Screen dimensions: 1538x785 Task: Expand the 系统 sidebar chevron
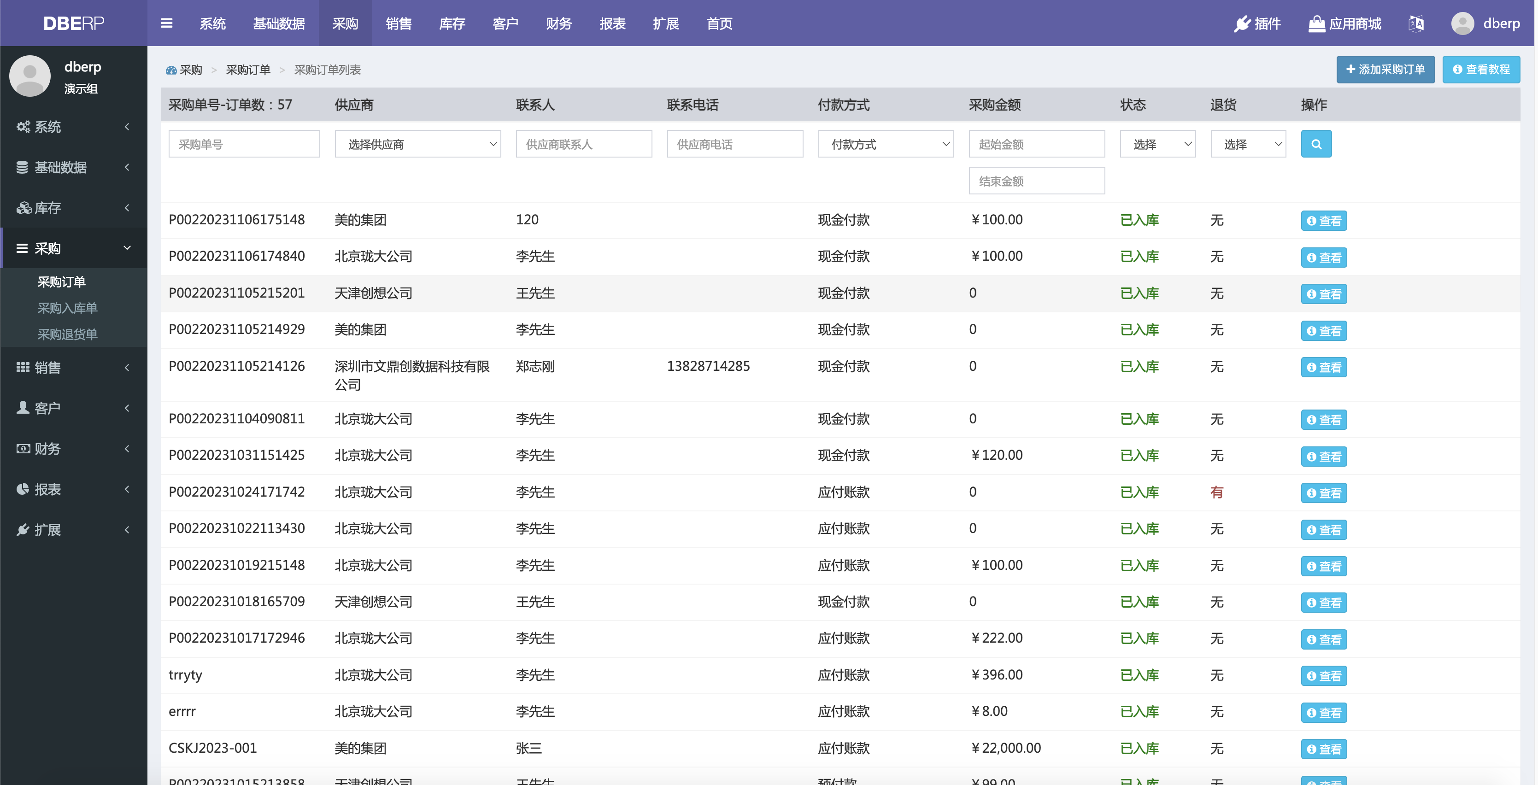127,127
